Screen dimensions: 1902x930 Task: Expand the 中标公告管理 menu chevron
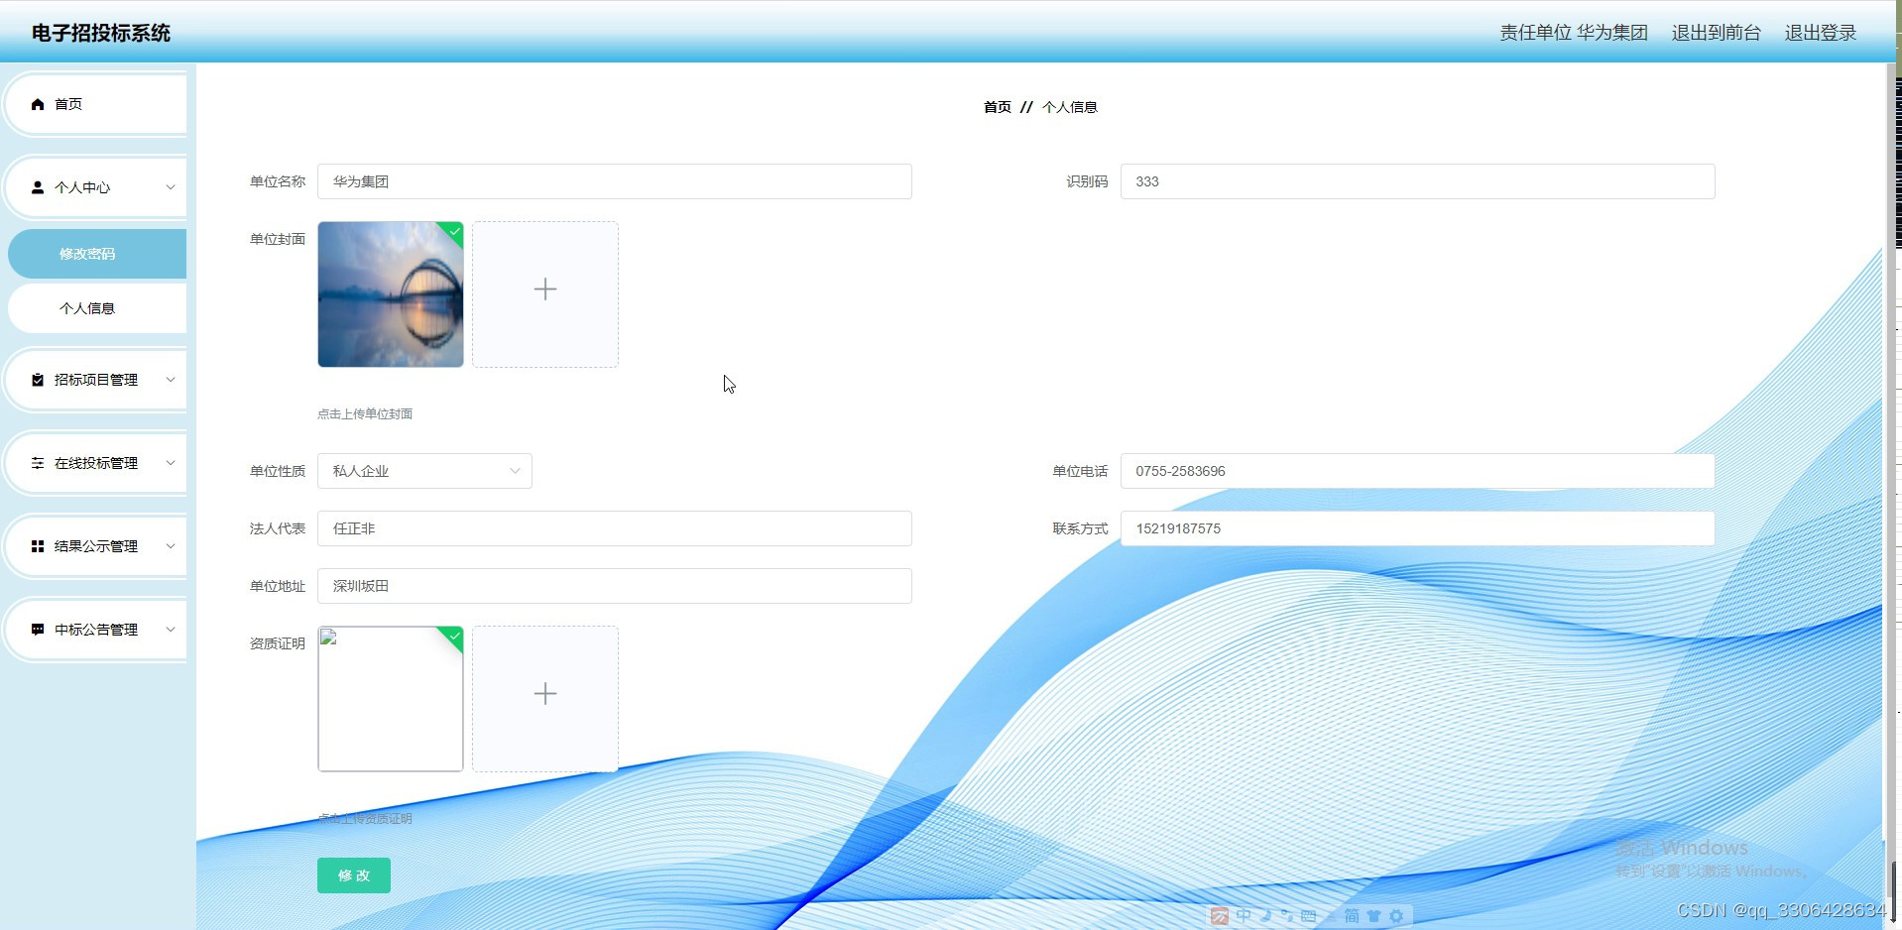pos(171,630)
